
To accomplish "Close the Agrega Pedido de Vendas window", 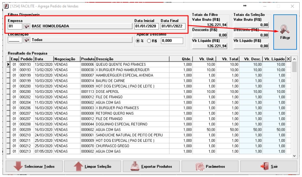I will [x=292, y=6].
